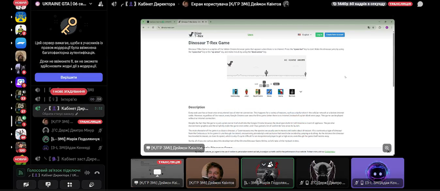440x191 pixels.
Task: Open the server with the Ukrainian trident emblem
Action: pyautogui.click(x=21, y=17)
